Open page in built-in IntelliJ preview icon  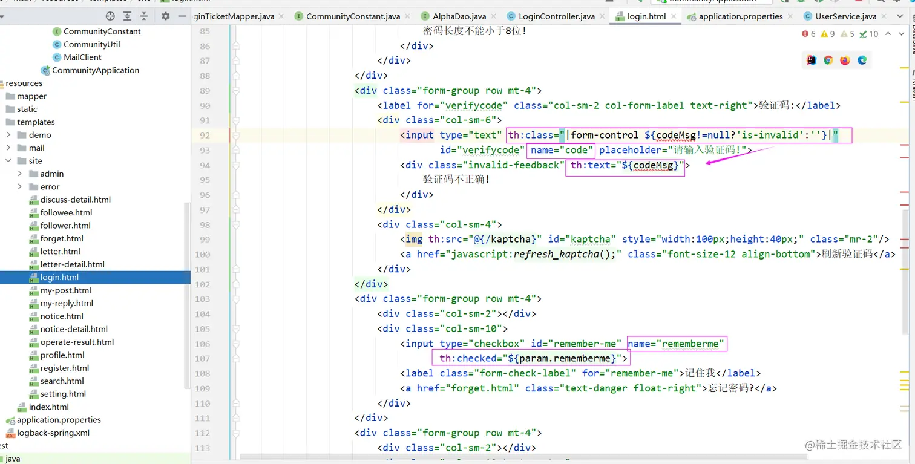[x=812, y=60]
